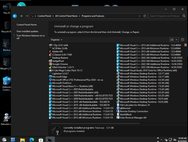Select the Backup desktop icon

click(x=7, y=45)
